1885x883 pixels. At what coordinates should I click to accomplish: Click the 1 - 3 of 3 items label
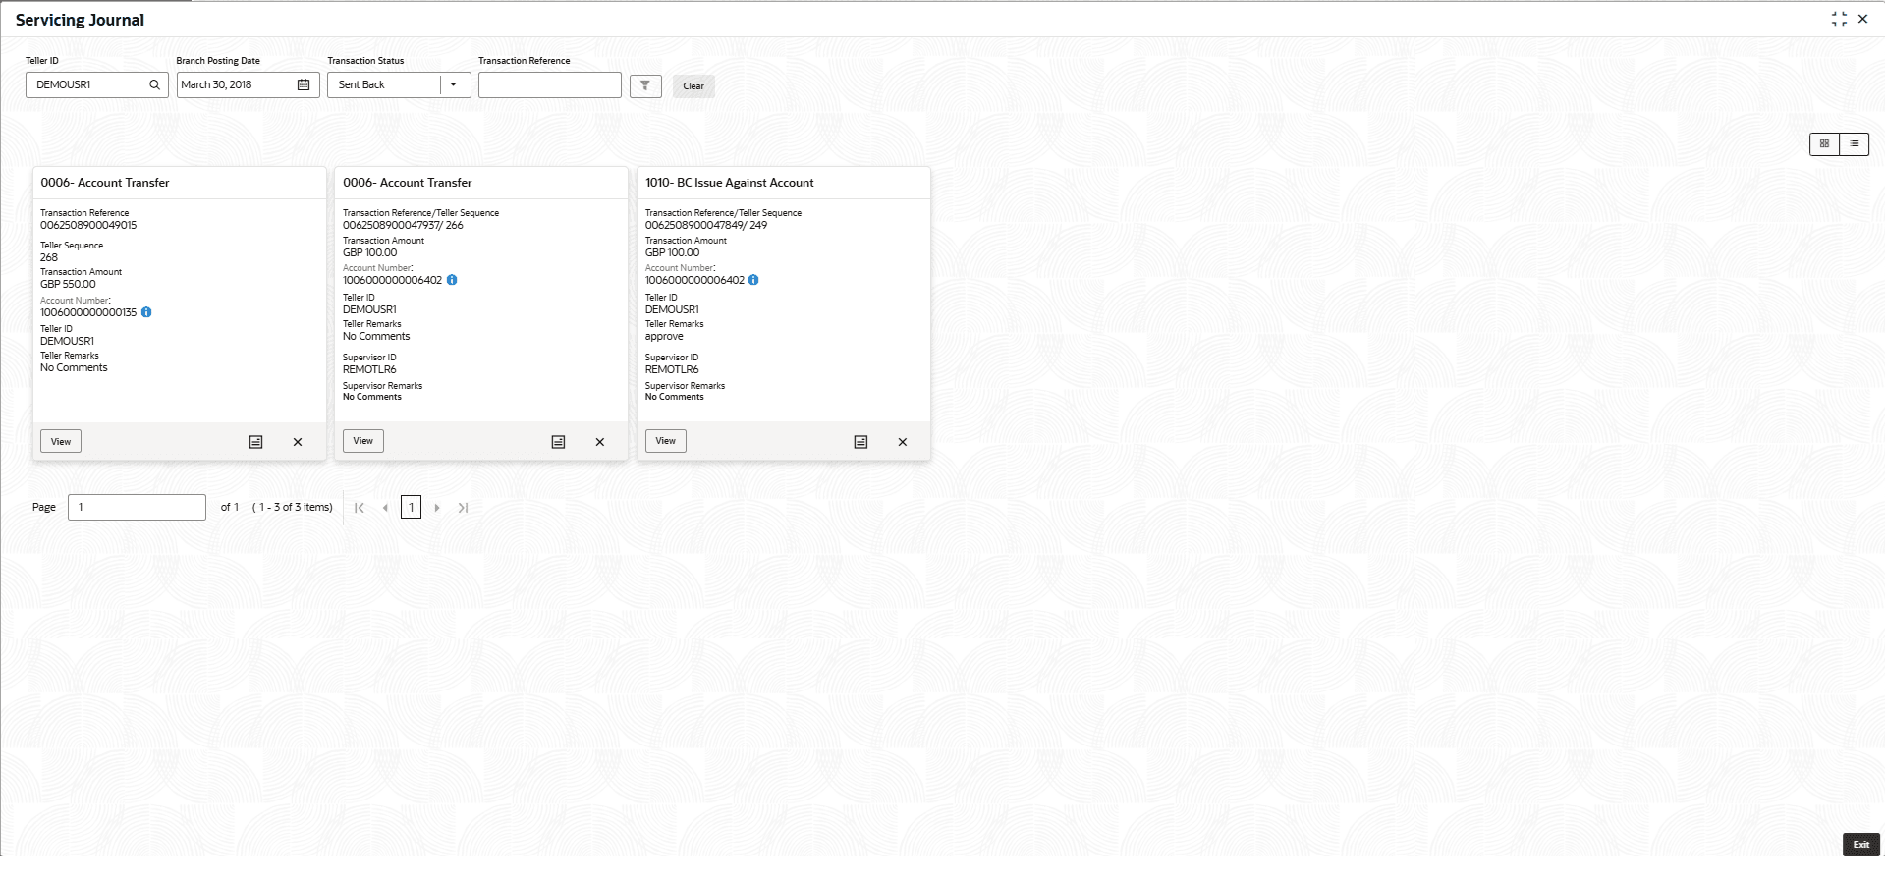(293, 507)
